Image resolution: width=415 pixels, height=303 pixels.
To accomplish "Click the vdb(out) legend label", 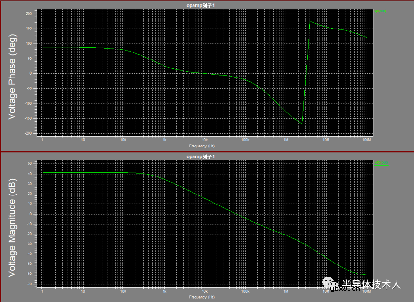I will 381,162.
